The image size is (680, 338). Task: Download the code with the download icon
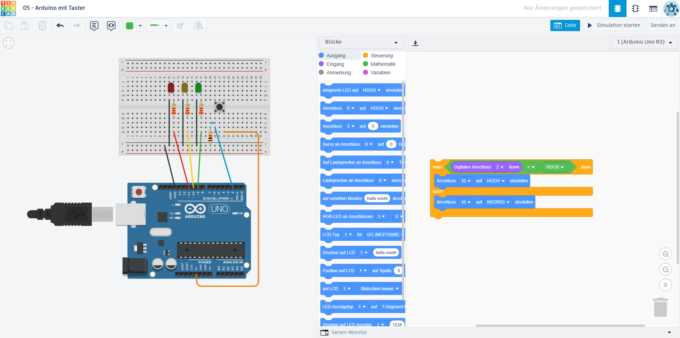coord(415,43)
